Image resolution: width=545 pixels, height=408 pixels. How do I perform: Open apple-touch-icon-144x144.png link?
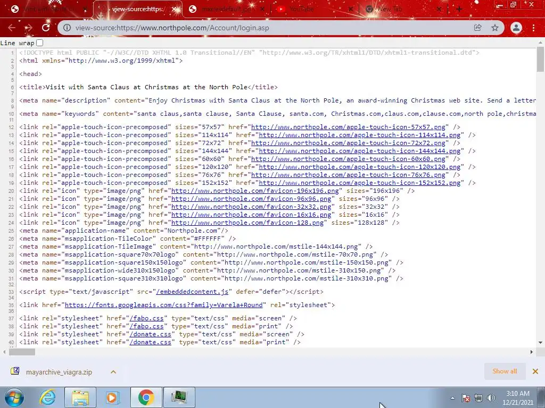pyautogui.click(x=359, y=151)
